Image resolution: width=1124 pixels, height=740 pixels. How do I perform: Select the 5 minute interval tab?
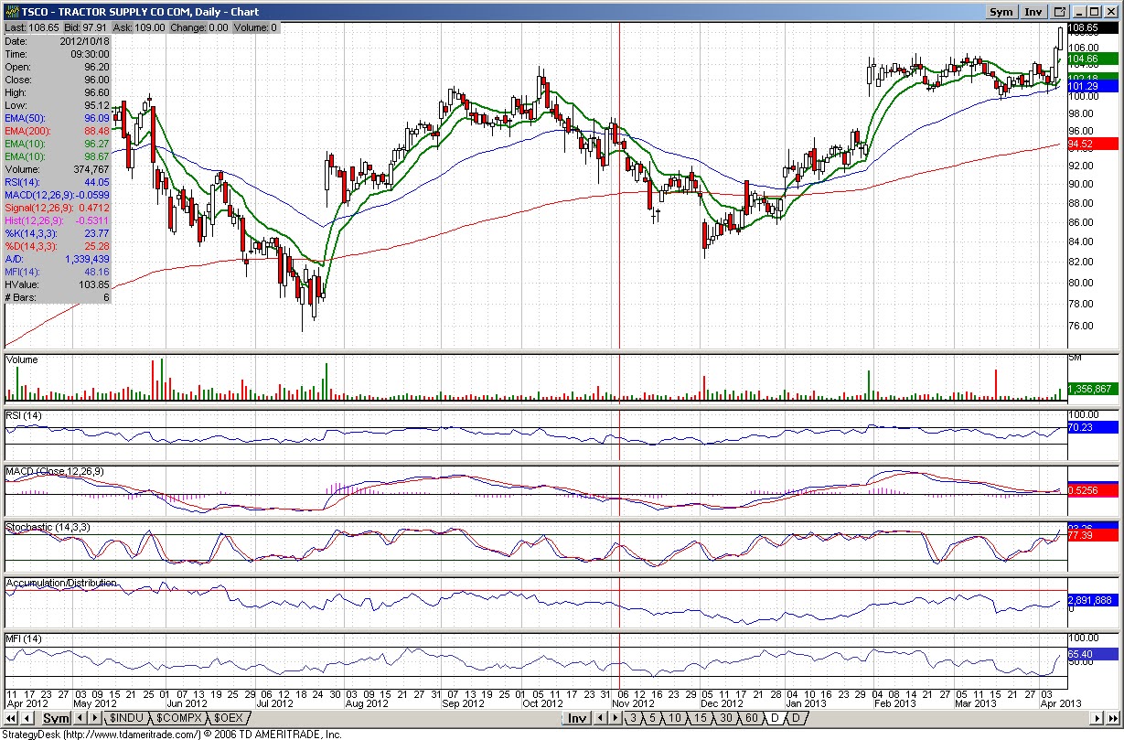click(653, 718)
